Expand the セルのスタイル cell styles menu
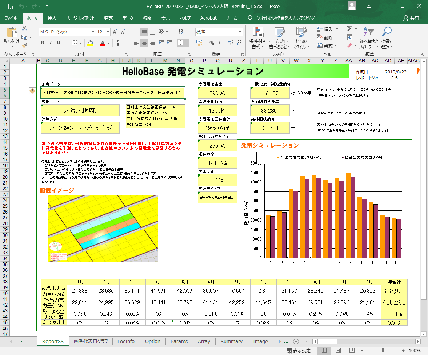 (301, 38)
